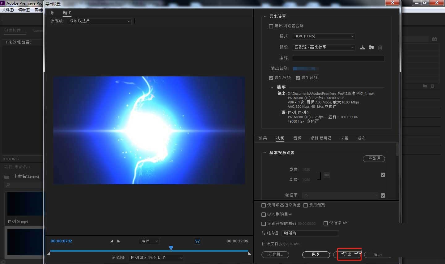The width and height of the screenshot is (445, 264).
Task: Click the link width and height chain icon
Action: coord(326,175)
